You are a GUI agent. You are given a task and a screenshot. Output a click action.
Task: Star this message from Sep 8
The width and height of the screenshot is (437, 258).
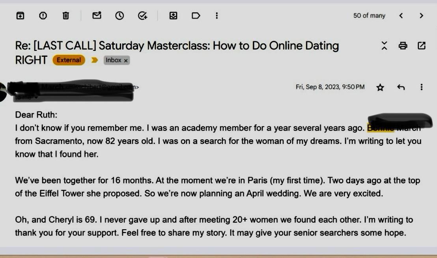[380, 87]
